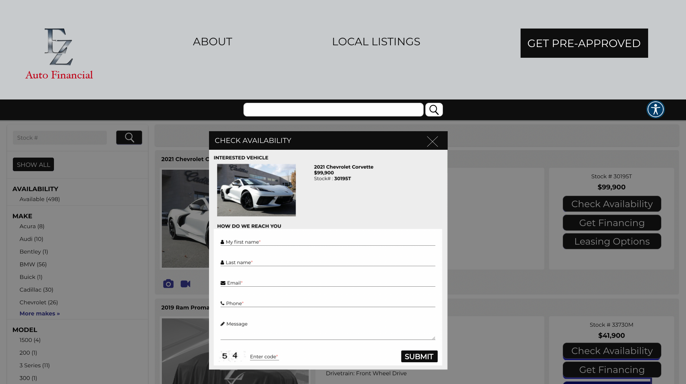The height and width of the screenshot is (384, 686).
Task: Click the search magnifier button in the black bar
Action: (434, 110)
